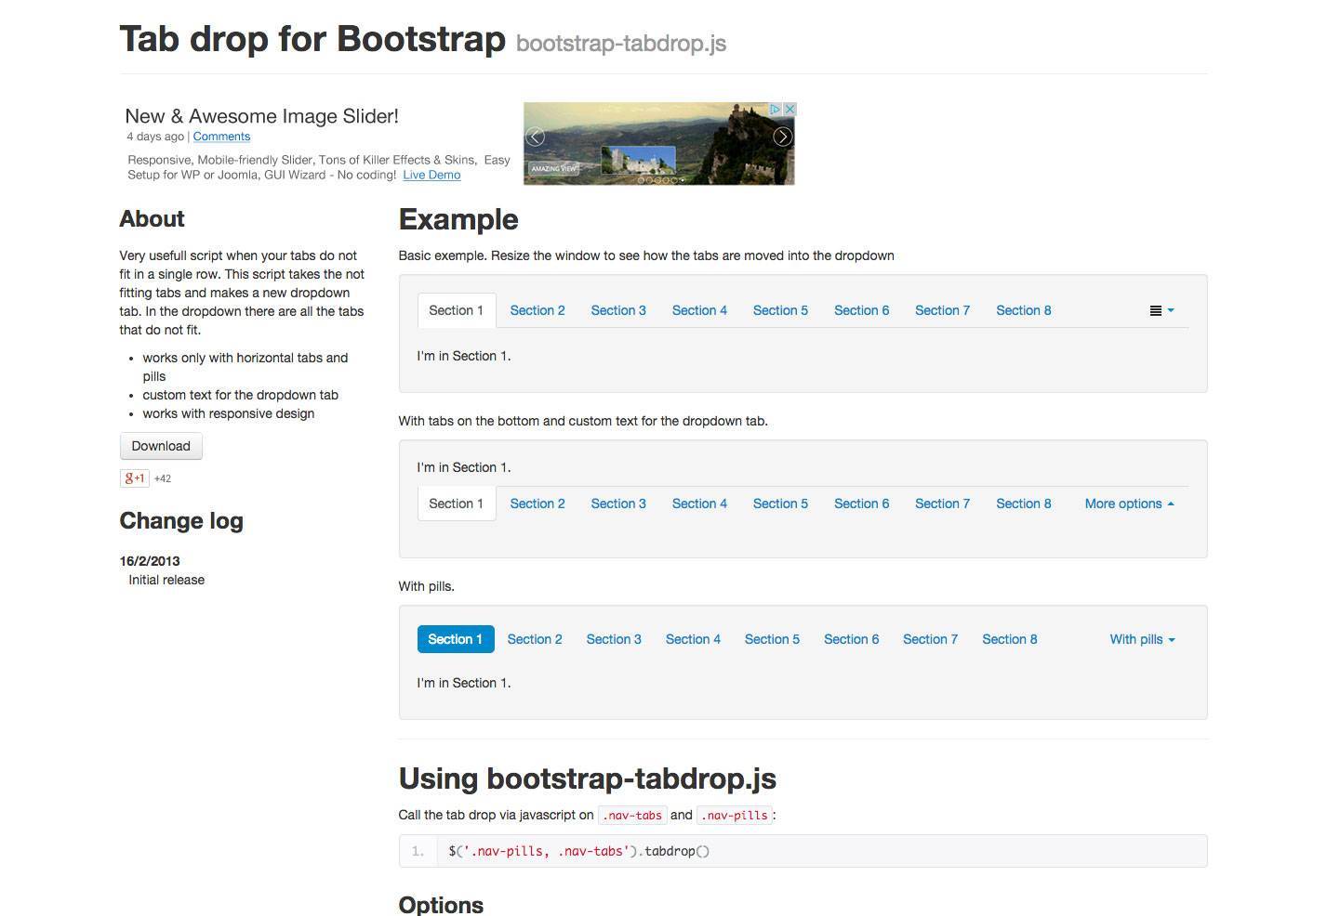This screenshot has height=916, width=1327.
Task: Select Section 1 in the bottom tabs example
Action: (x=456, y=504)
